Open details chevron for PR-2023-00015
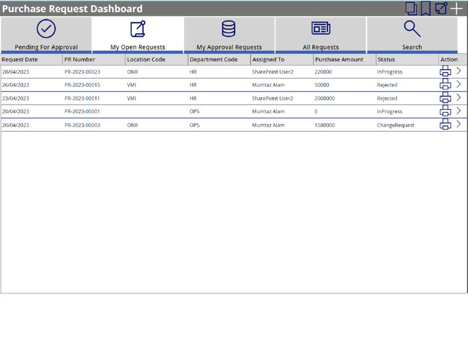 (459, 84)
